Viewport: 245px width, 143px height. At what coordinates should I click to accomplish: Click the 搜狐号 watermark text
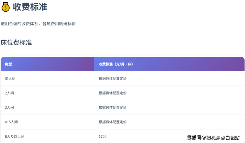(x=194, y=138)
